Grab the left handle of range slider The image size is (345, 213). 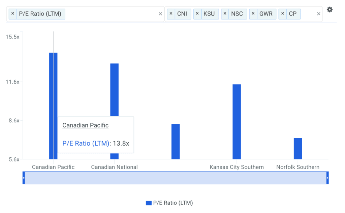(24, 178)
